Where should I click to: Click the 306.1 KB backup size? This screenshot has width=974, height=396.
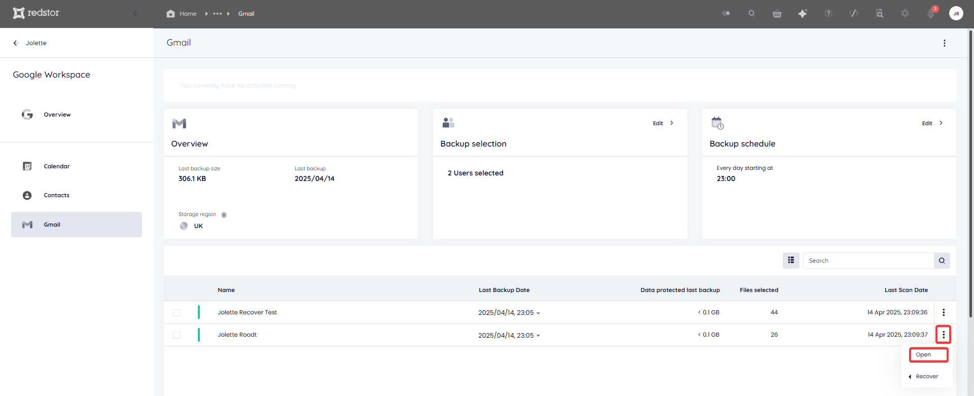[192, 179]
